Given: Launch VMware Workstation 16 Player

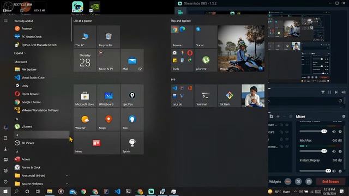Looking at the screenshot, I should click(41, 110).
